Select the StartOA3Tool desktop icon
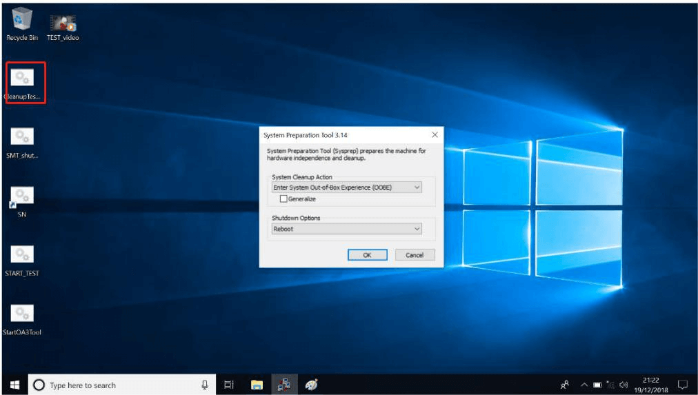 pyautogui.click(x=22, y=316)
